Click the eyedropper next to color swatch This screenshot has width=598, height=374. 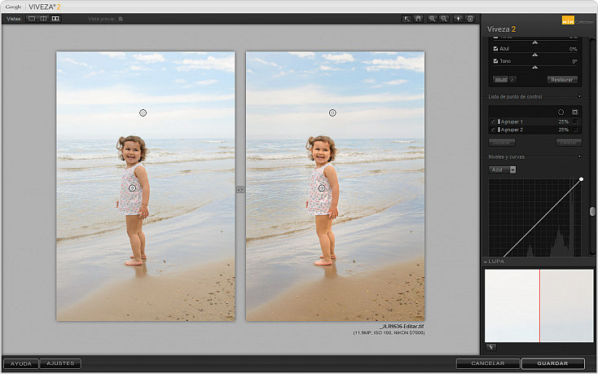pos(512,79)
